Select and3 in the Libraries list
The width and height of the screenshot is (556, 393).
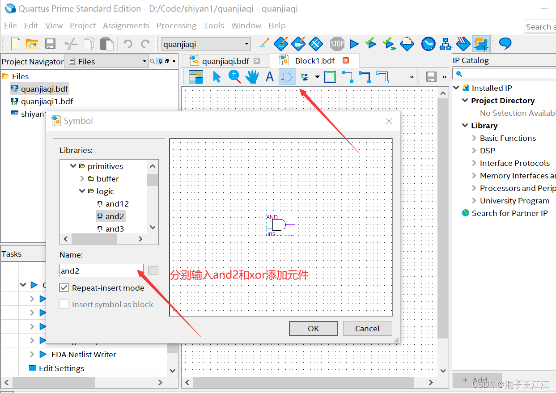115,228
